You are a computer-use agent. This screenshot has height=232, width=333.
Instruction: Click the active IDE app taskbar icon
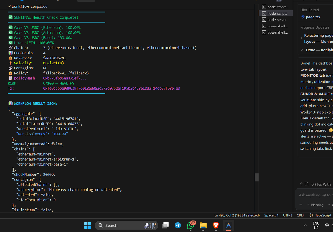[x=229, y=225]
